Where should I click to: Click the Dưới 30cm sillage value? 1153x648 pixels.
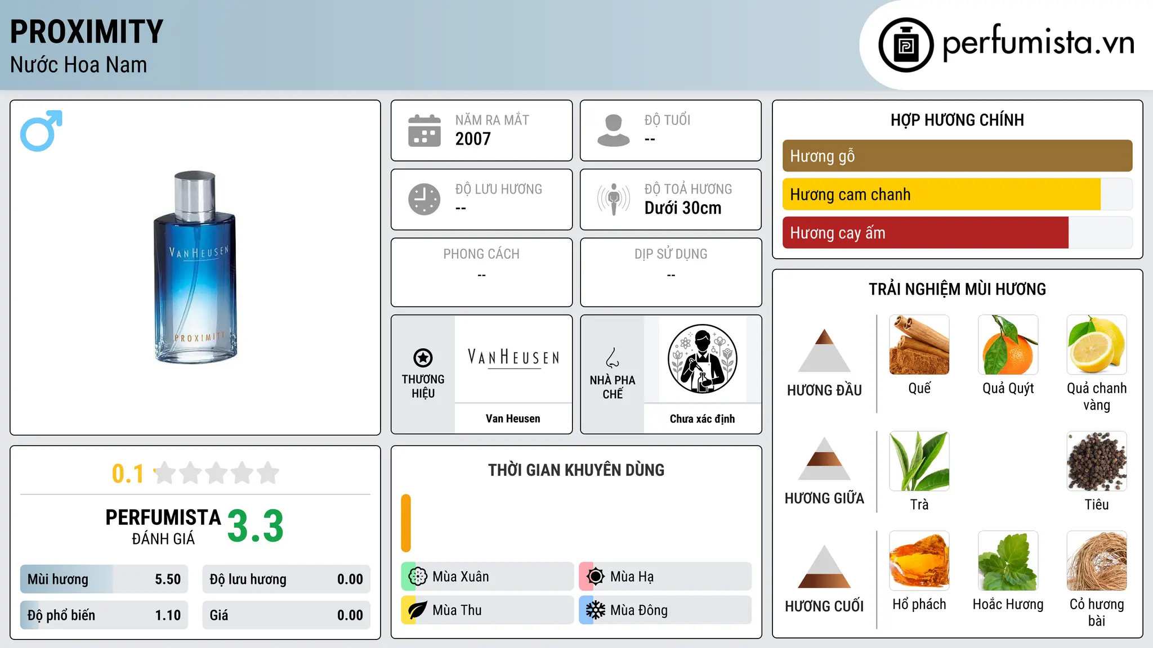683,208
